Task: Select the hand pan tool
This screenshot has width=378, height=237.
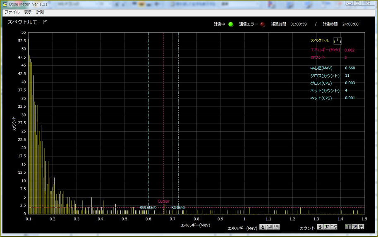Action: click(x=361, y=227)
